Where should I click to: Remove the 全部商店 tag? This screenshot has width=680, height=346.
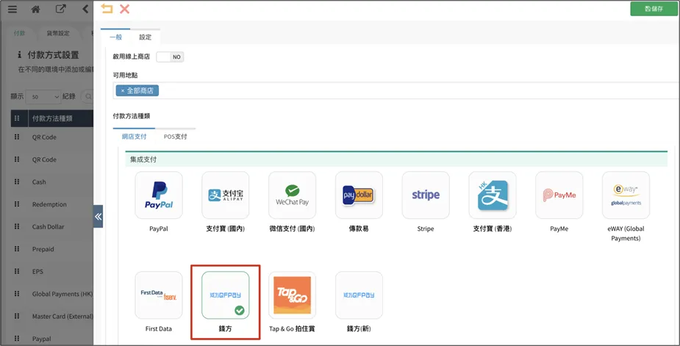pyautogui.click(x=123, y=90)
